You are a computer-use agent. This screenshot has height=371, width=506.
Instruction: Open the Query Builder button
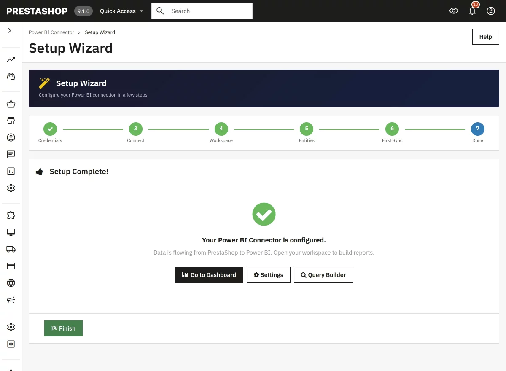coord(323,275)
